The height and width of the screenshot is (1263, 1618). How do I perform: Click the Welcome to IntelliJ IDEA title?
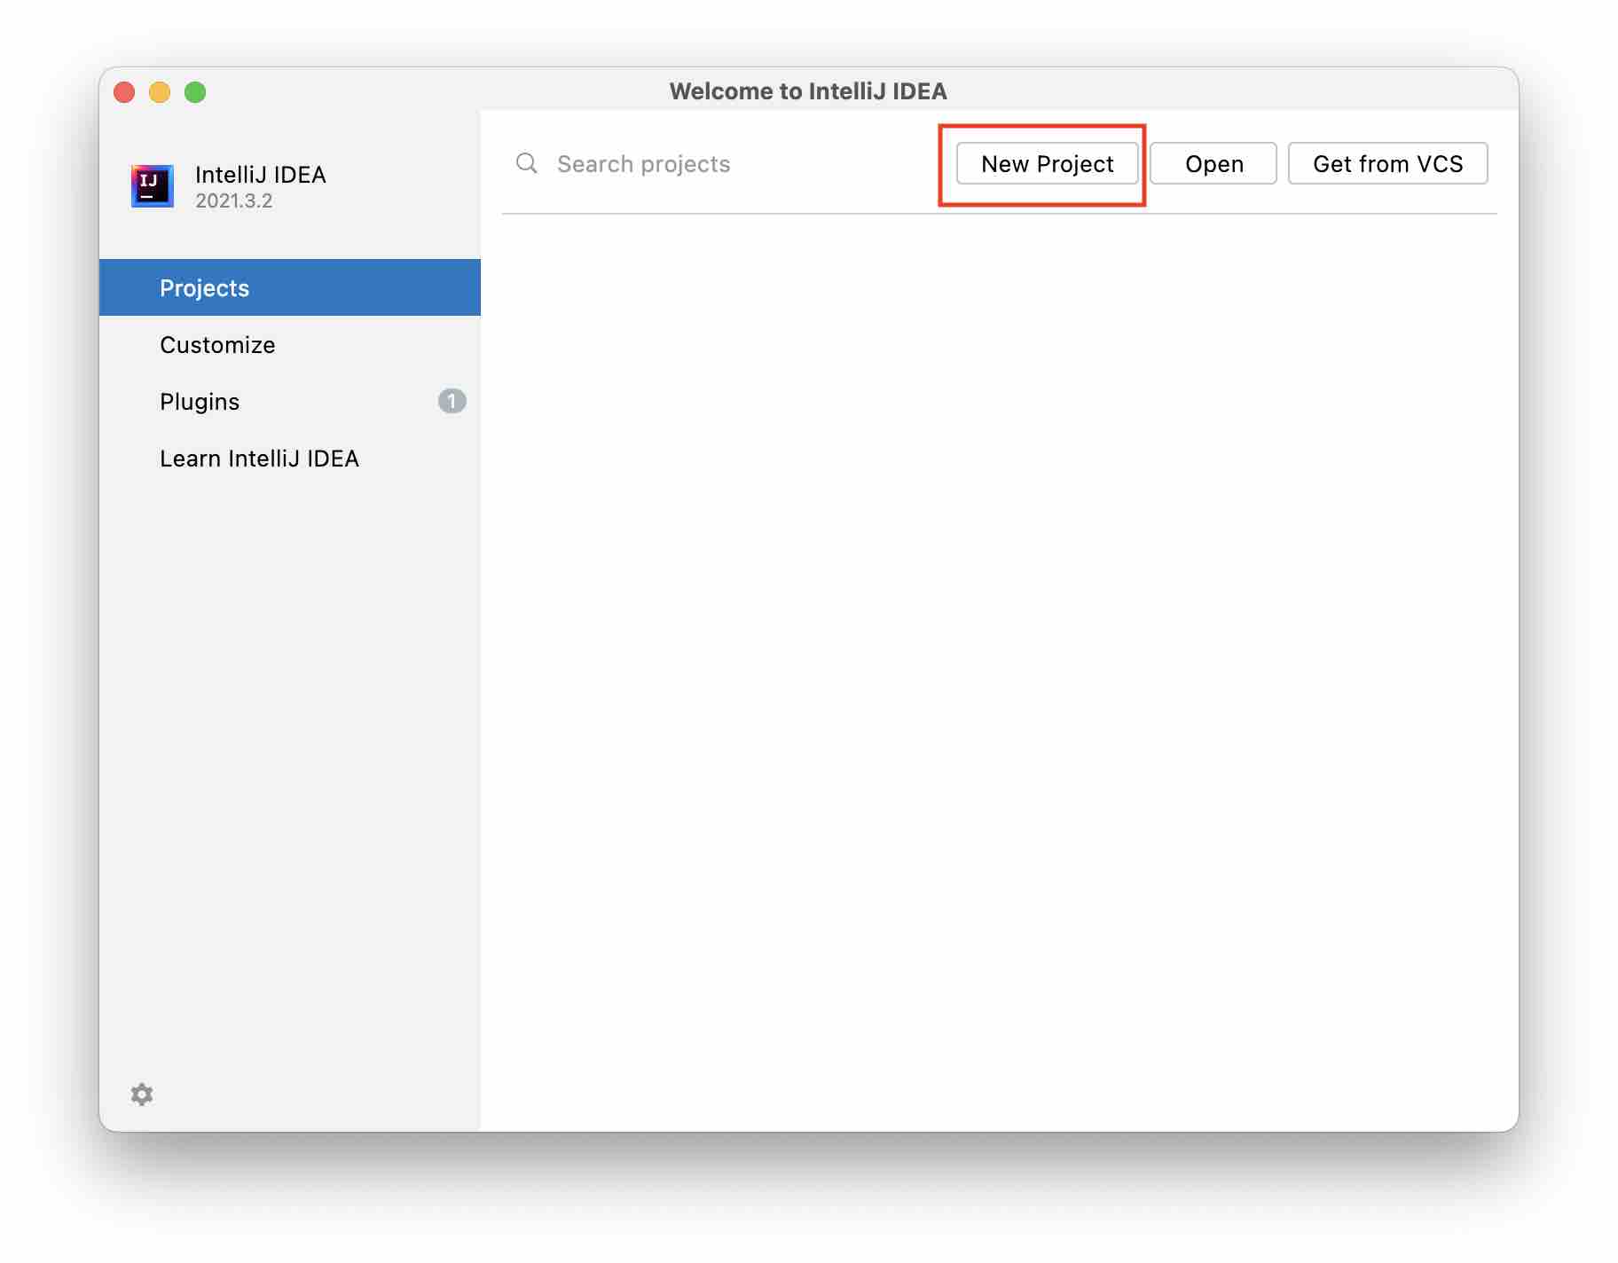[x=808, y=90]
